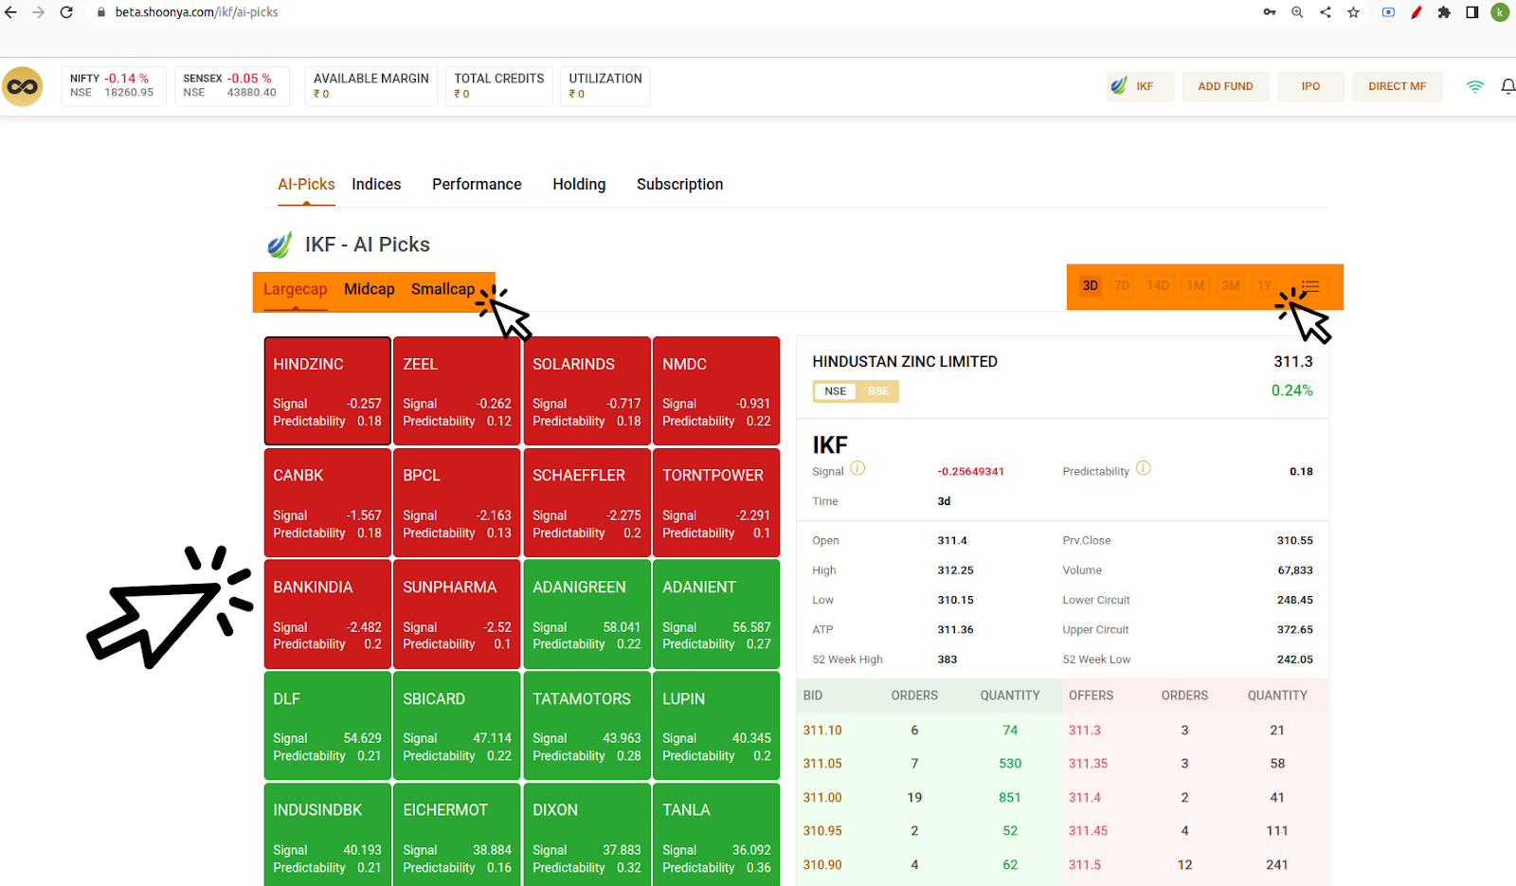
Task: Select the BANKINDIA stock tile
Action: pyautogui.click(x=328, y=614)
